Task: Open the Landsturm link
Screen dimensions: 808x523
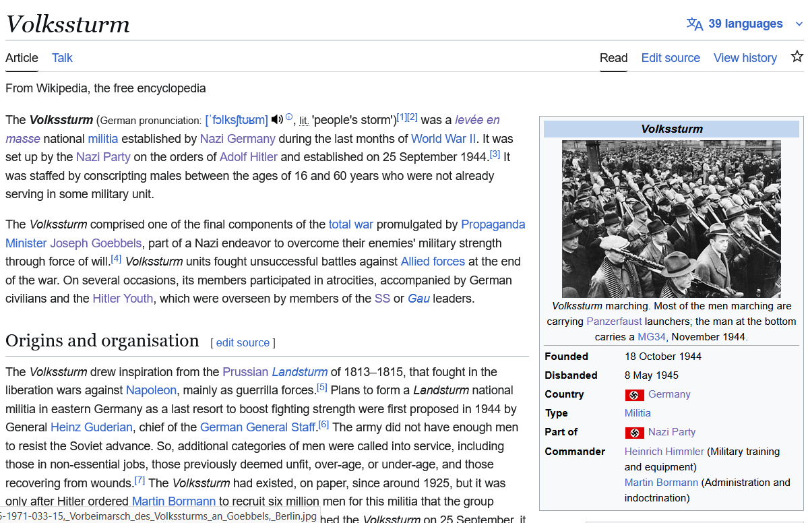Action: pyautogui.click(x=300, y=372)
